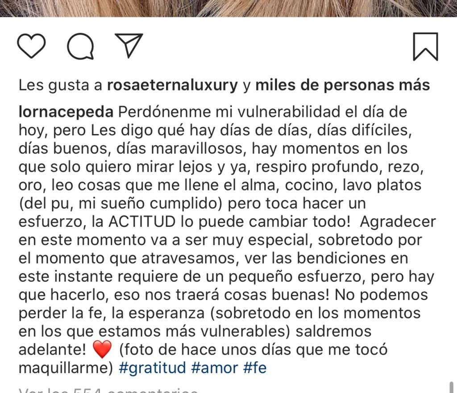This screenshot has height=393, width=457.
Task: Tap the "Les gusta a" likes text
Action: [x=61, y=85]
